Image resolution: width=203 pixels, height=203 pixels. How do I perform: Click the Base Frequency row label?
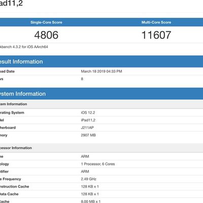click(x=11, y=179)
